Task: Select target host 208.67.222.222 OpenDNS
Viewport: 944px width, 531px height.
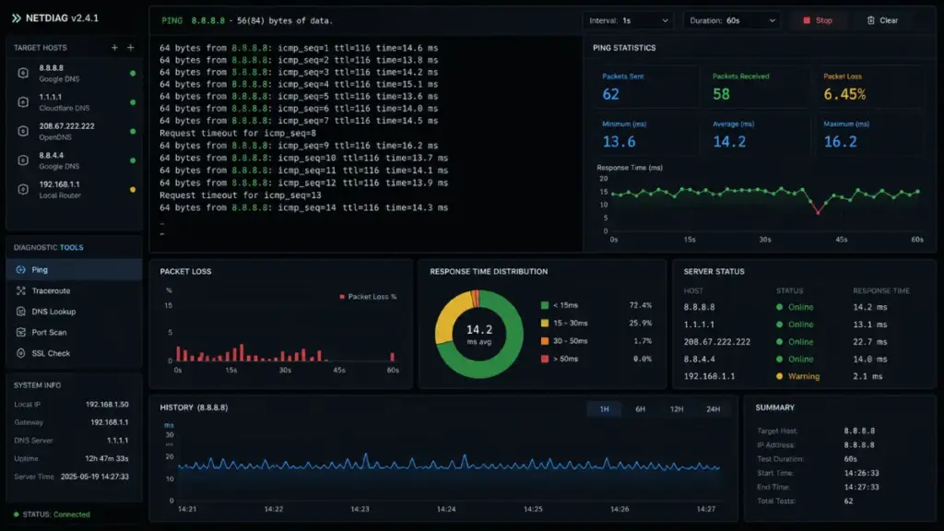Action: pyautogui.click(x=74, y=131)
